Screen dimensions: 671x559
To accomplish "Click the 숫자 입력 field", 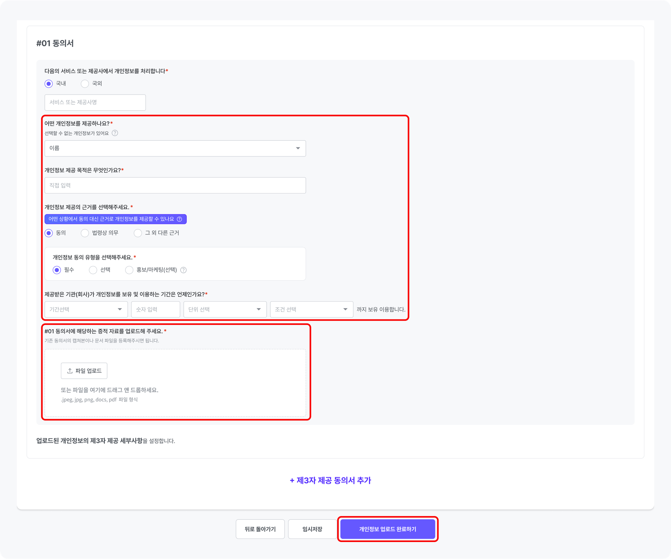I will click(156, 310).
